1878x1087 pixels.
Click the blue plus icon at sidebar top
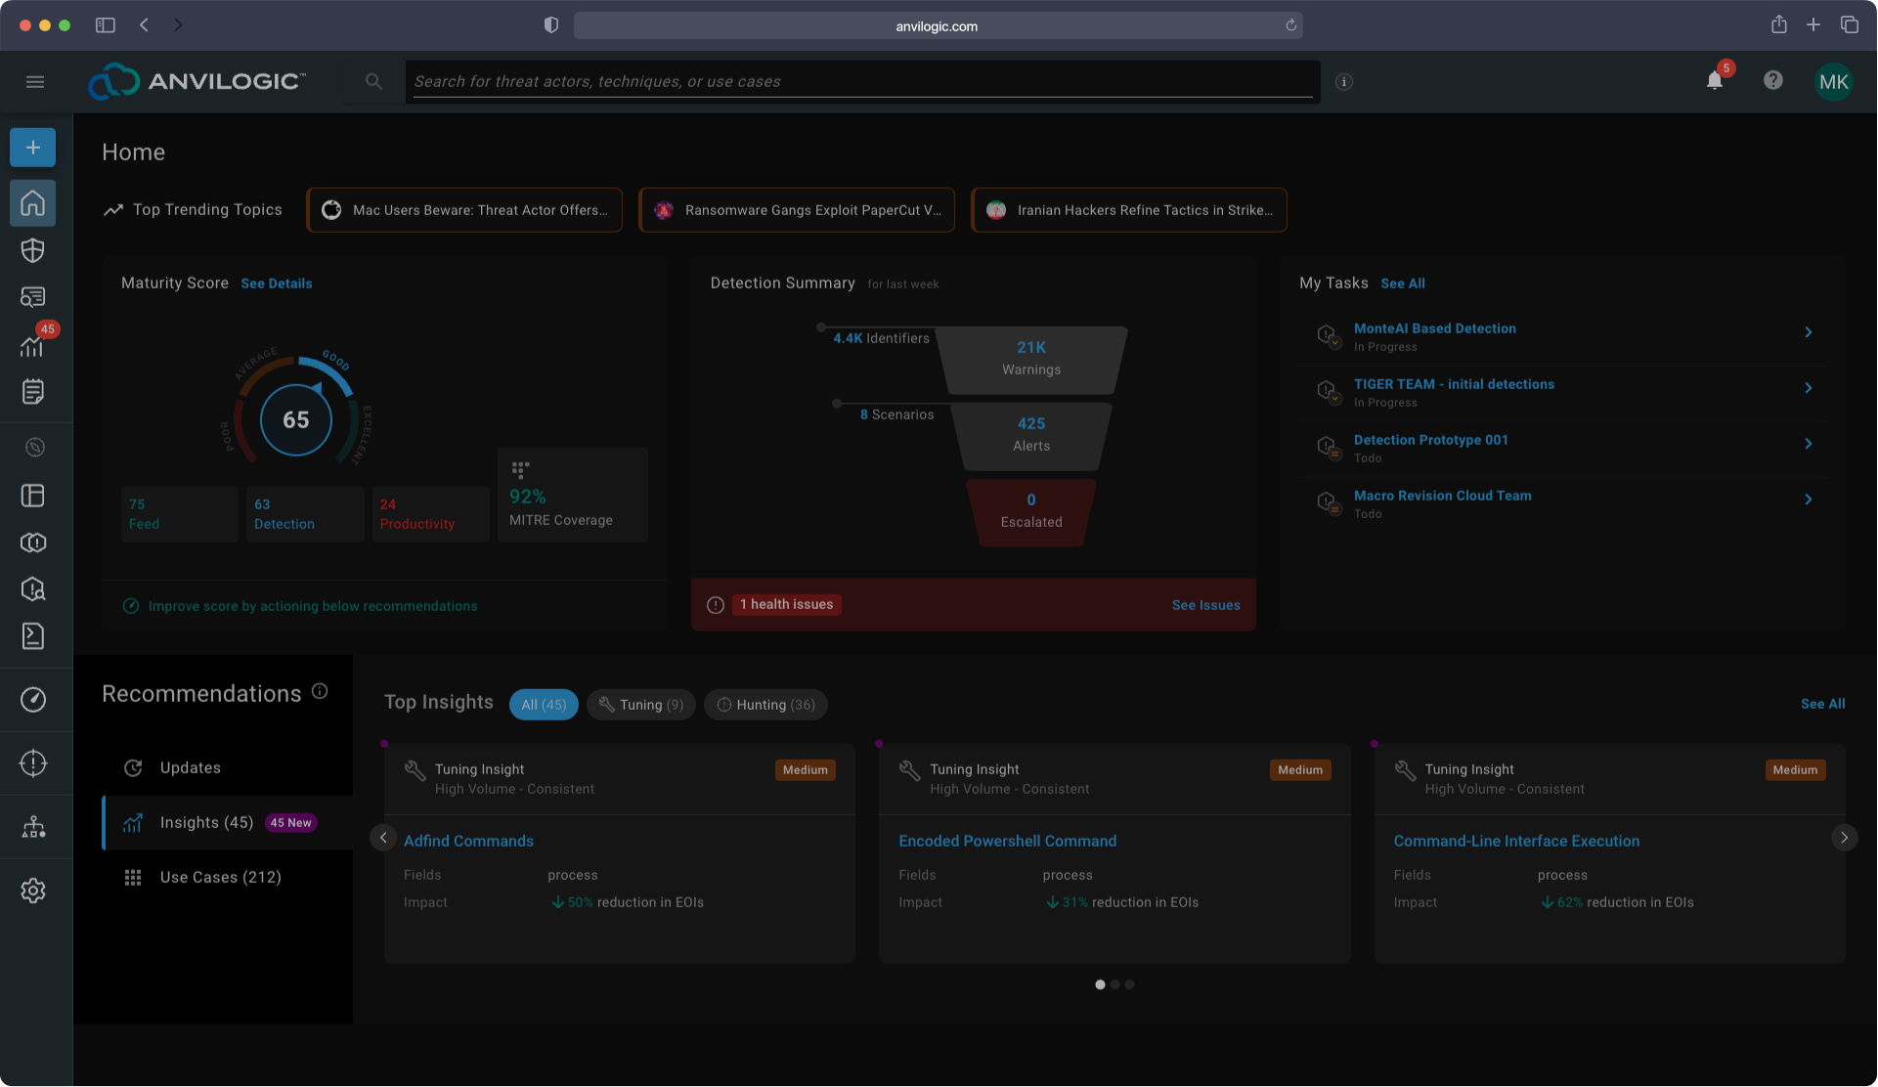[x=33, y=147]
